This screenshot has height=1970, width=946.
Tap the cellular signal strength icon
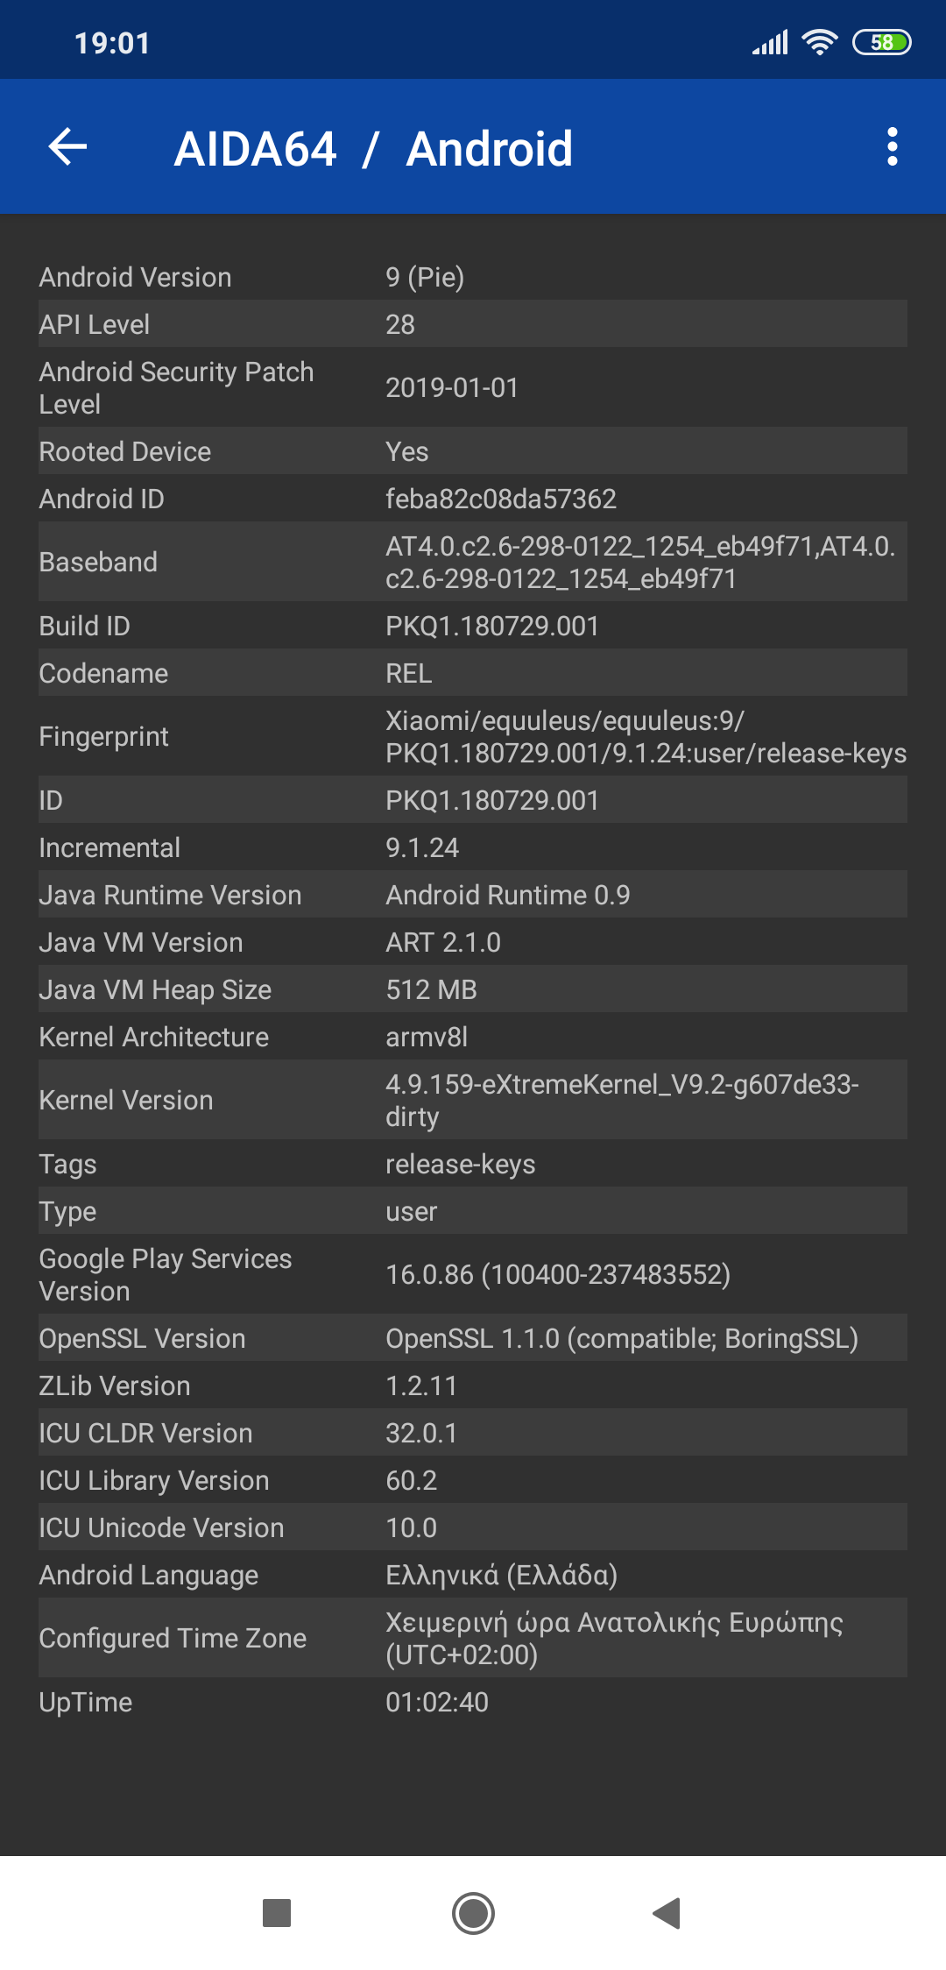[x=770, y=42]
